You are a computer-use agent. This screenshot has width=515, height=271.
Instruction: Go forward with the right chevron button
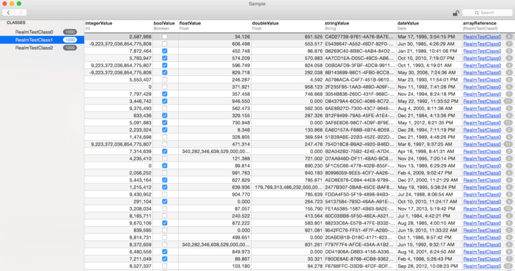point(21,12)
